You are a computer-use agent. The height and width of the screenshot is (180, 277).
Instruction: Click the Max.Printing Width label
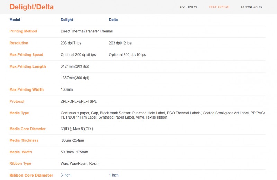pos(27,90)
